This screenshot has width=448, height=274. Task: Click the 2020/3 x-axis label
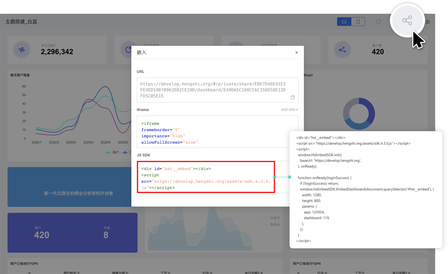click(x=71, y=142)
